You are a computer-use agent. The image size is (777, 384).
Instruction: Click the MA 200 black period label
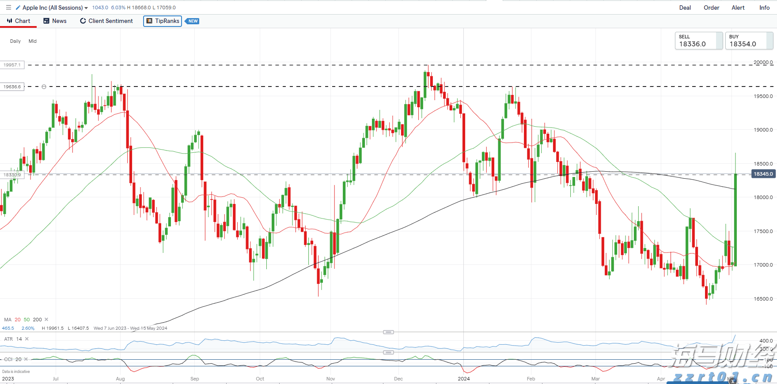coord(38,320)
